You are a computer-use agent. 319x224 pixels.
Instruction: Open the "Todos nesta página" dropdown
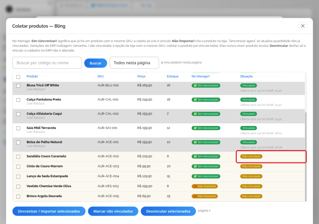point(134,63)
